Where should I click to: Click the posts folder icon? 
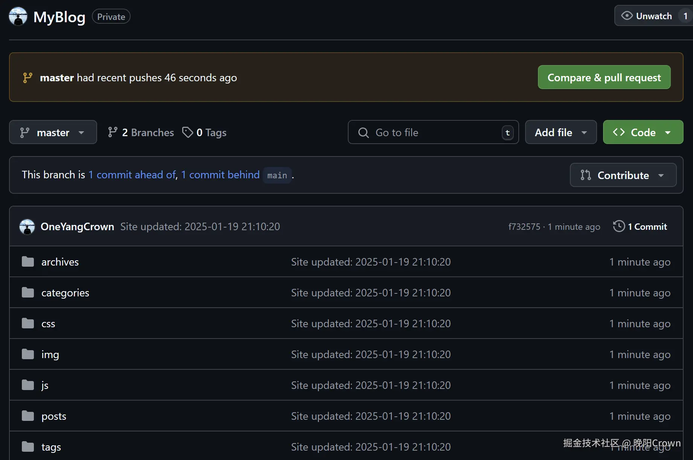coord(28,416)
